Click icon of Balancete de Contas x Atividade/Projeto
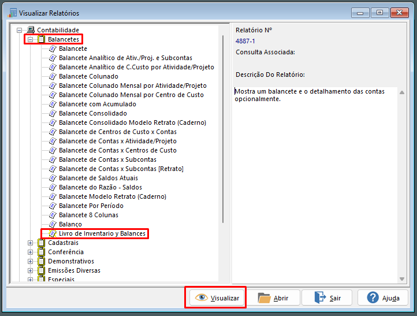Viewport: 417px width, 316px height. [x=53, y=141]
